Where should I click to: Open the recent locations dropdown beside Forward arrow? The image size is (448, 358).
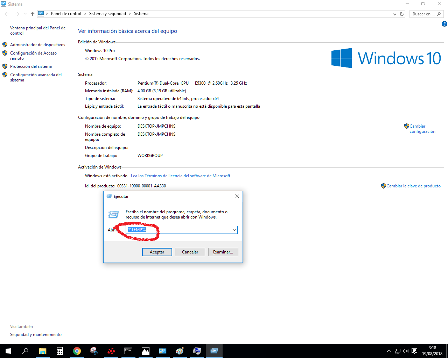click(25, 14)
